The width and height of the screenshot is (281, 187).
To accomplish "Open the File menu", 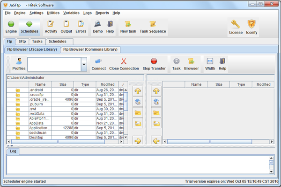I will (7, 13).
